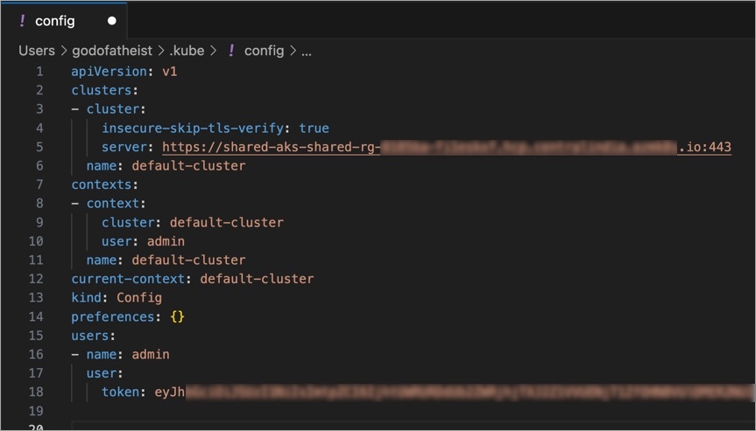Image resolution: width=756 pixels, height=431 pixels.
Task: Click line number 3 in the gutter
Action: pyautogui.click(x=39, y=109)
